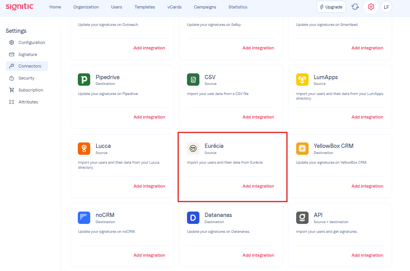Click the Subscription cart sidebar icon

12,90
